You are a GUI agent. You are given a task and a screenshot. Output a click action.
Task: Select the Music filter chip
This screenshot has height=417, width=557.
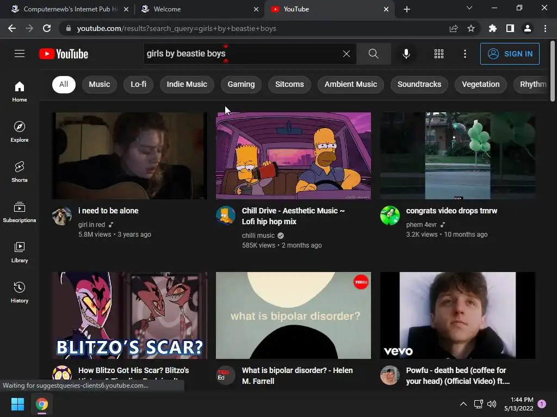100,84
